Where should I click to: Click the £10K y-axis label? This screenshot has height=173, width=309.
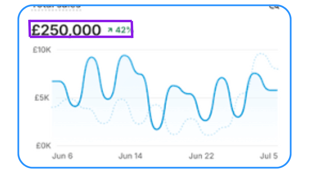pyautogui.click(x=42, y=50)
